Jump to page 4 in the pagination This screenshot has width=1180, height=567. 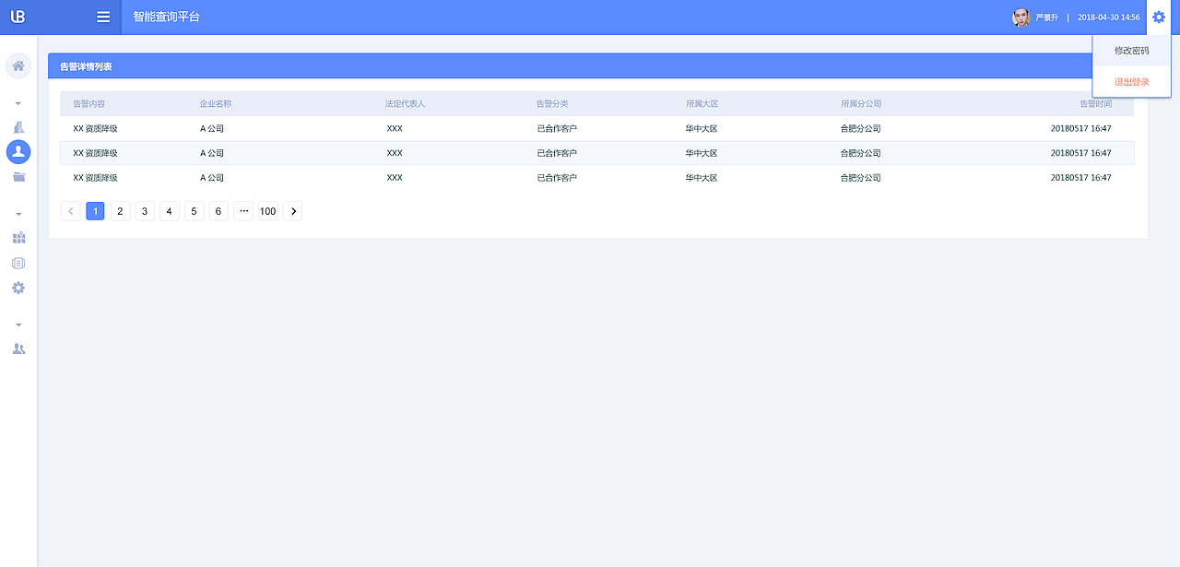pyautogui.click(x=169, y=211)
